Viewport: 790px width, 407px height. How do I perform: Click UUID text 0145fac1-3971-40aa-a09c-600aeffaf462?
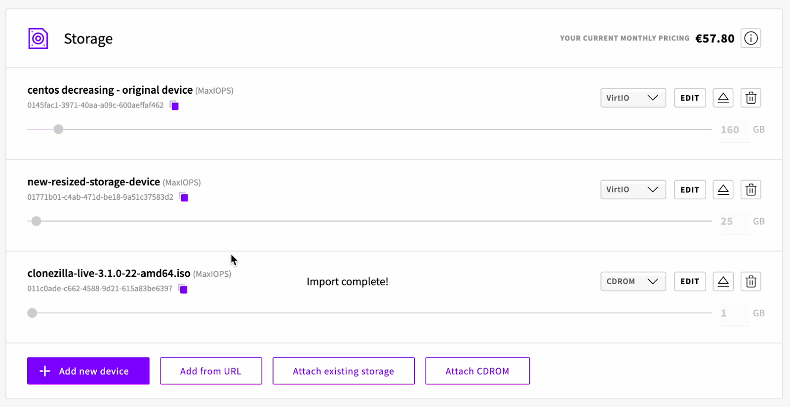[95, 105]
